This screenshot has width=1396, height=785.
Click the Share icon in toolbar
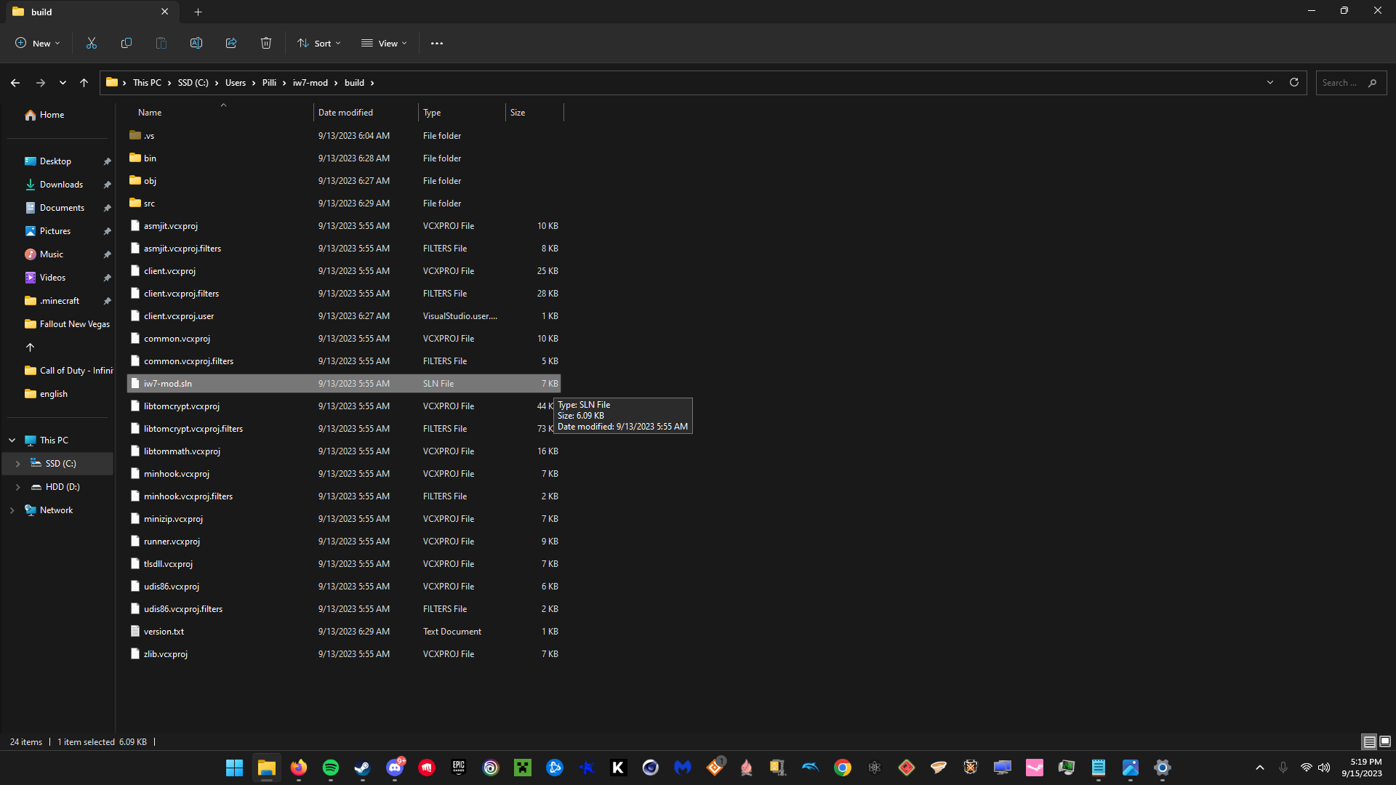click(231, 44)
